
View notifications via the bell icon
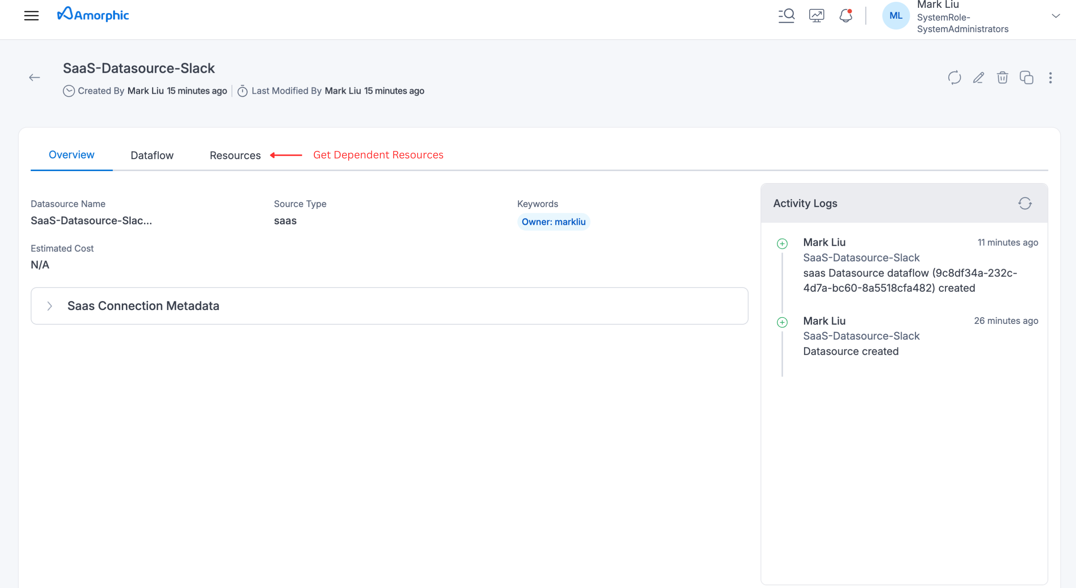click(x=845, y=15)
